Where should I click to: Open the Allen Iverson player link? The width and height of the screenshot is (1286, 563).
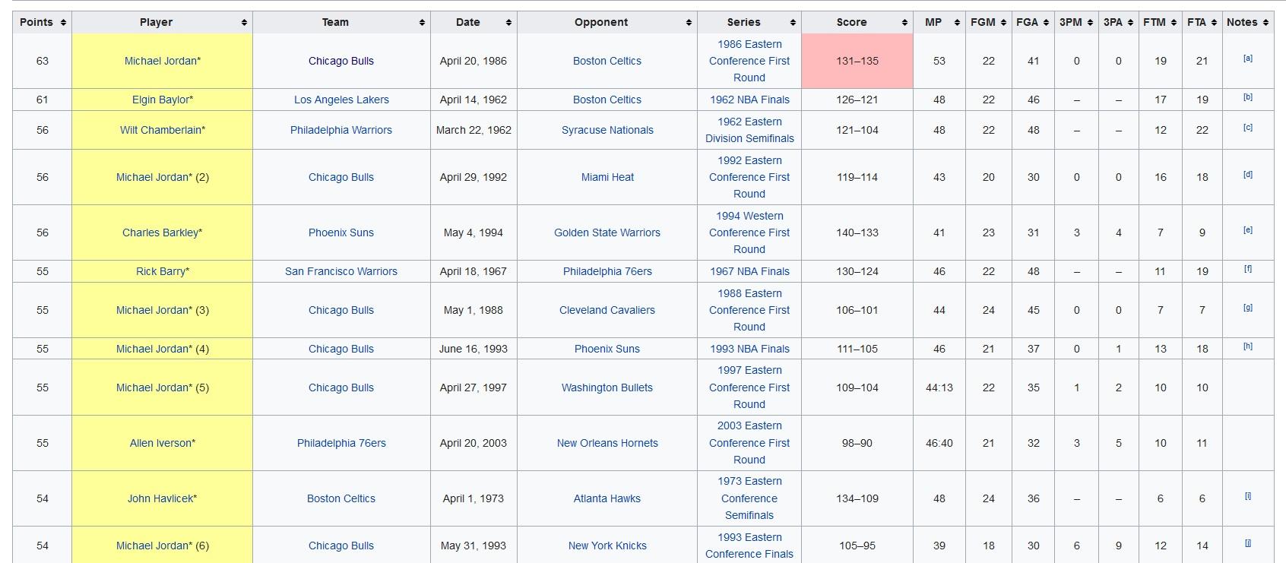pyautogui.click(x=160, y=443)
